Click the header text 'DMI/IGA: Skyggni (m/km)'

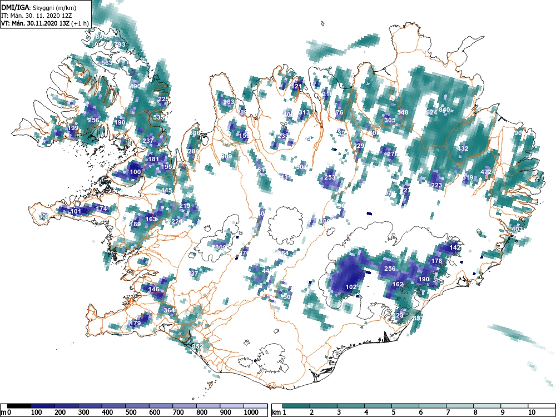39,7
